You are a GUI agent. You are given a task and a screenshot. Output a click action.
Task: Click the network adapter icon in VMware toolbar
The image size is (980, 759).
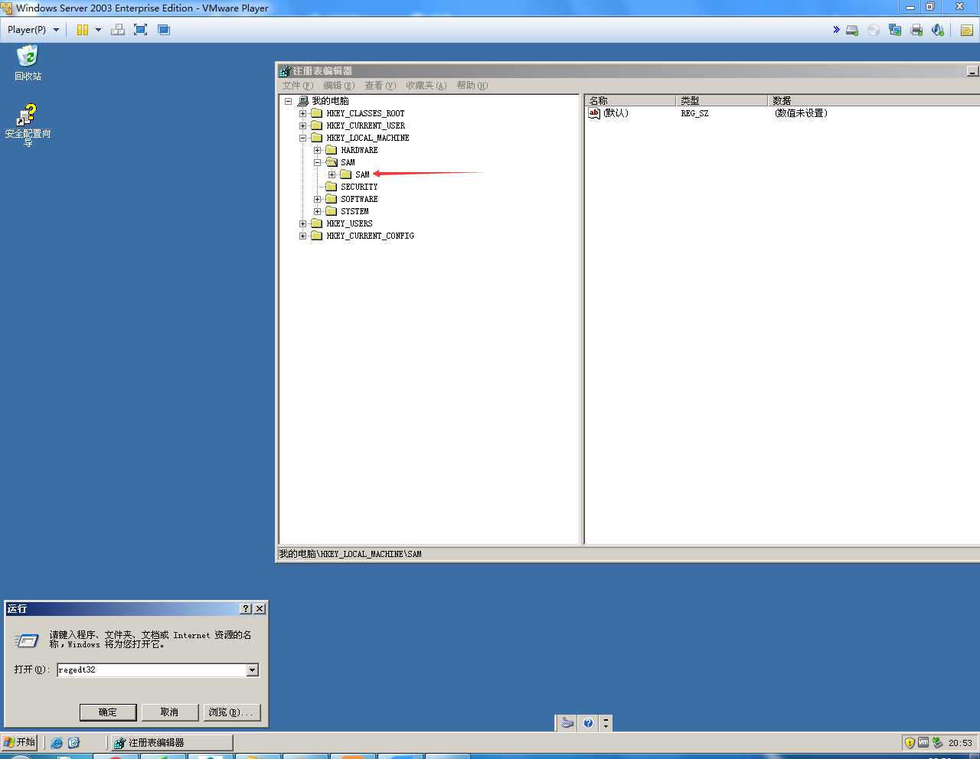895,31
